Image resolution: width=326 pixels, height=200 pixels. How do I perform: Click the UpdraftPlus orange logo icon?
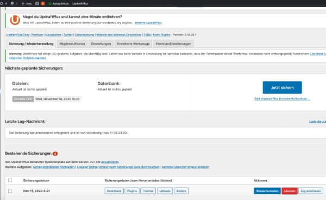pyautogui.click(x=15, y=20)
